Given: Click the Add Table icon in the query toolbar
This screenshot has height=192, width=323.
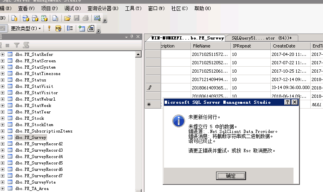Looking at the screenshot, I should tap(81, 28).
